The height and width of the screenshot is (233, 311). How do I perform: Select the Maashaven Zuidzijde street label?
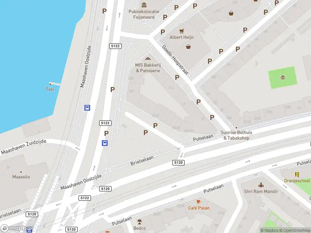tap(24, 147)
